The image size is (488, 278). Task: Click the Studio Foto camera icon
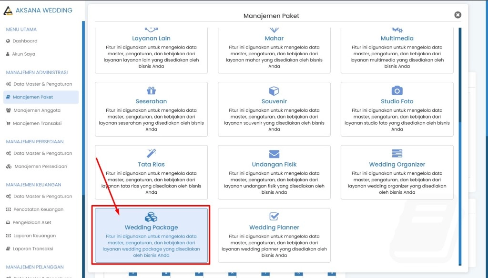(397, 90)
